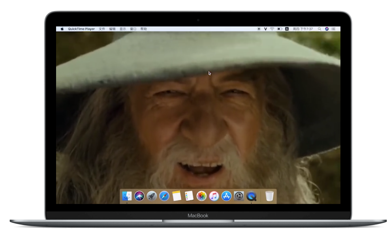Open Finder from the dock
Screen dimensions: 391x232
tap(127, 196)
